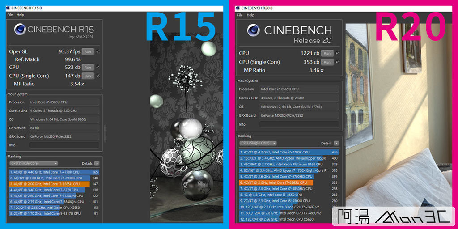Click the Cinebench Release 20 sphere logo
458x229 pixels.
(x=253, y=30)
